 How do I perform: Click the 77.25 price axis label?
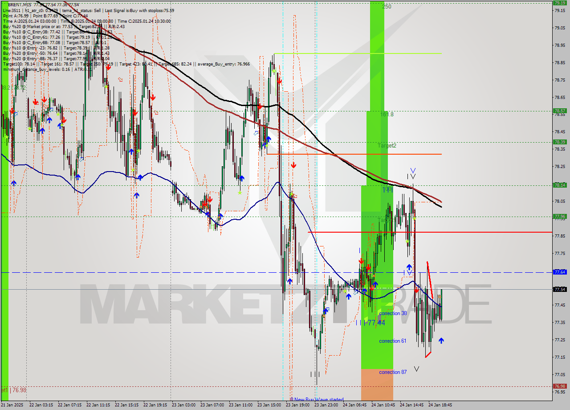[x=560, y=340]
